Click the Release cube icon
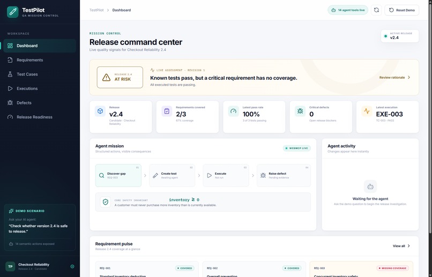This screenshot has height=277, width=432. pos(100,111)
